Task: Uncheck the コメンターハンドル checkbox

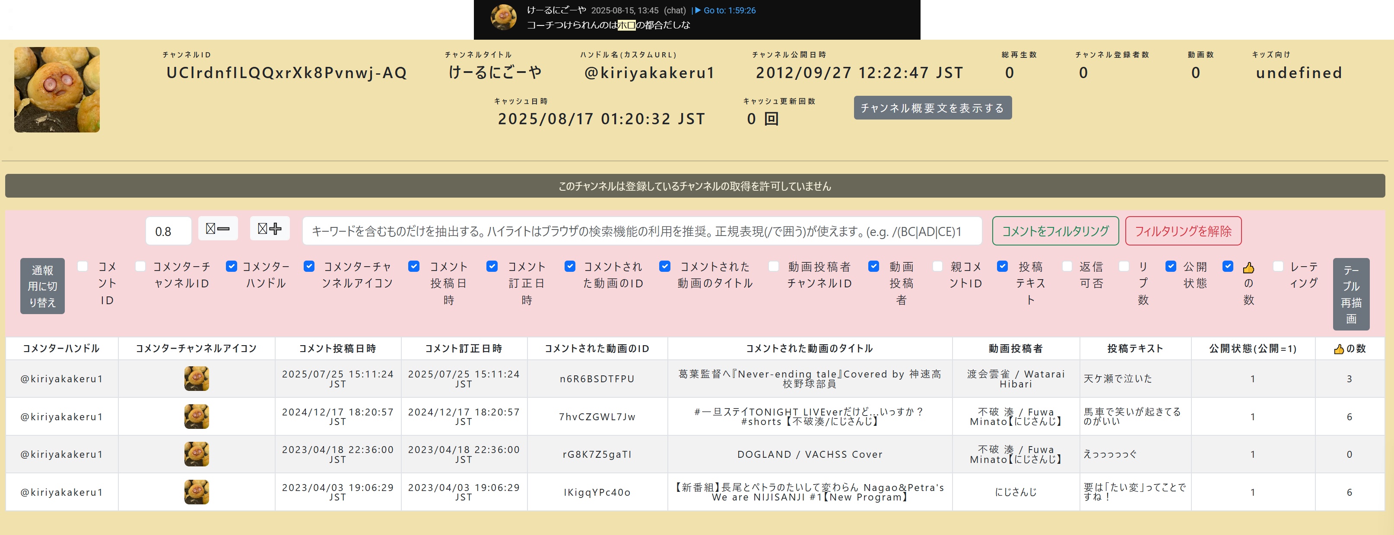Action: 232,266
